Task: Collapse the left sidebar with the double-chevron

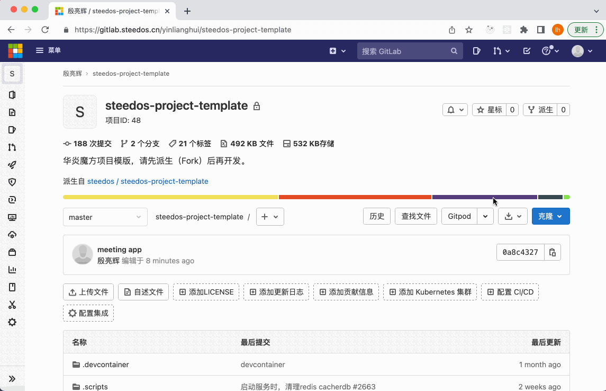Action: (x=12, y=378)
